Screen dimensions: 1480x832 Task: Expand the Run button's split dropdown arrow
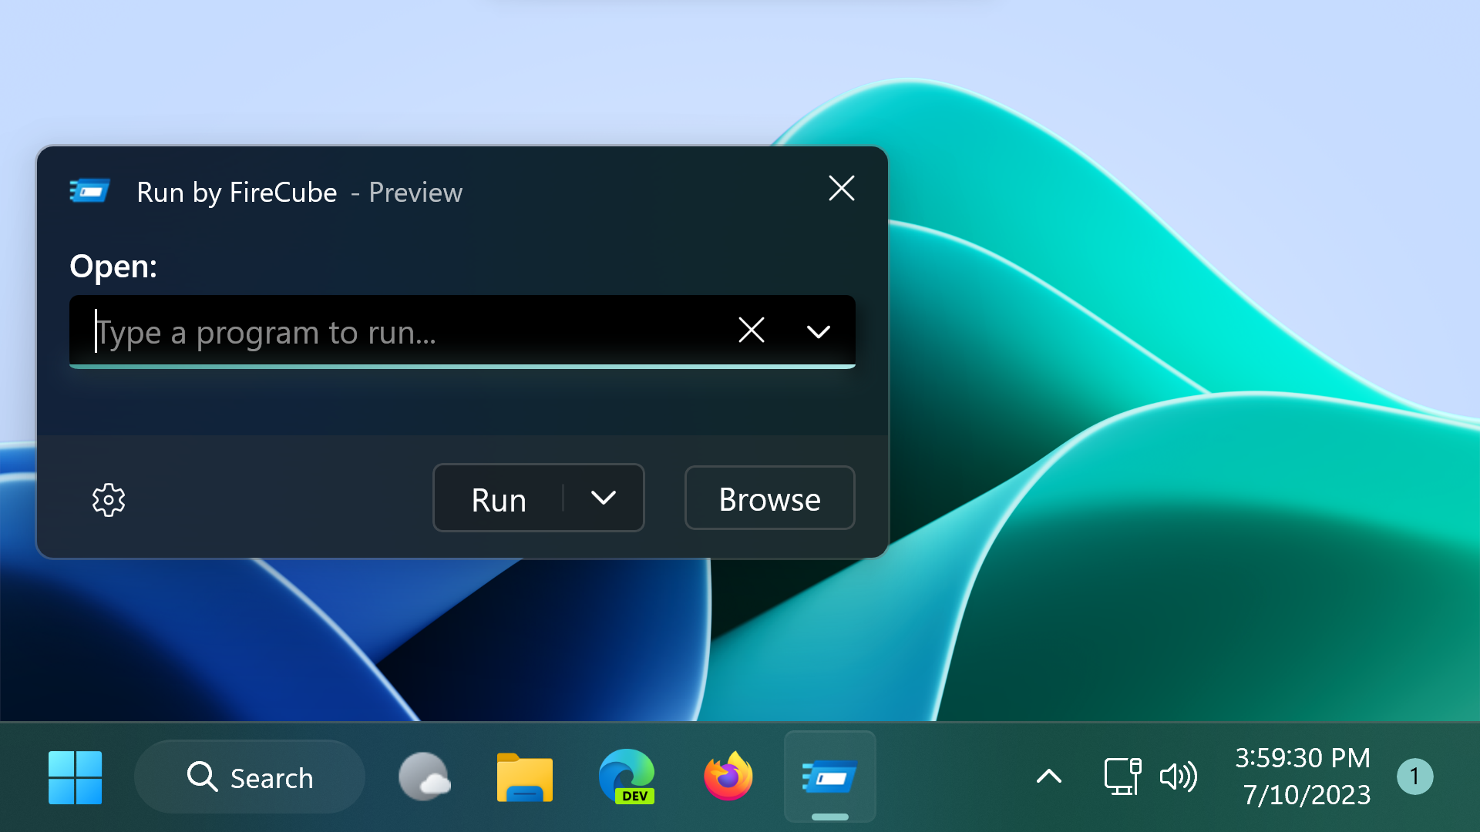[604, 498]
